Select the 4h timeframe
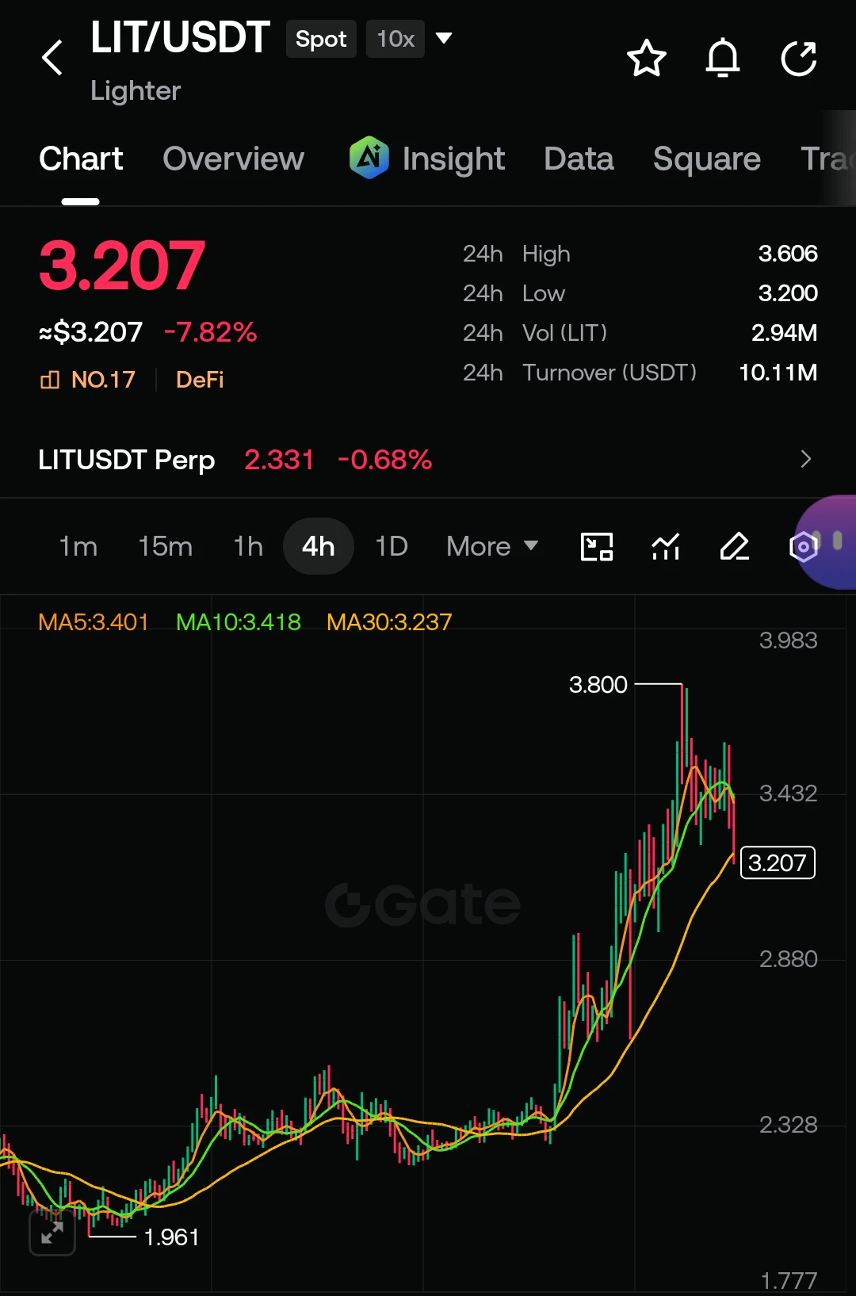This screenshot has width=856, height=1296. [318, 547]
